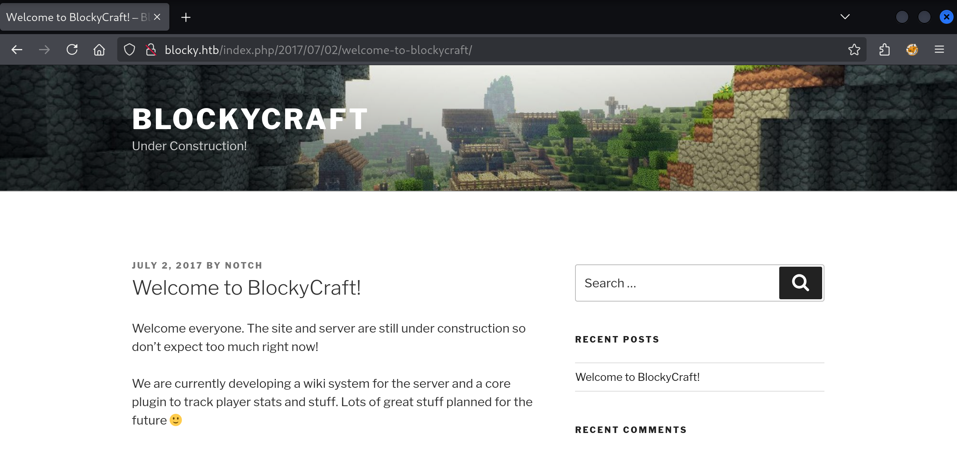957x469 pixels.
Task: Click the July 2, 2017 post date
Action: [167, 266]
